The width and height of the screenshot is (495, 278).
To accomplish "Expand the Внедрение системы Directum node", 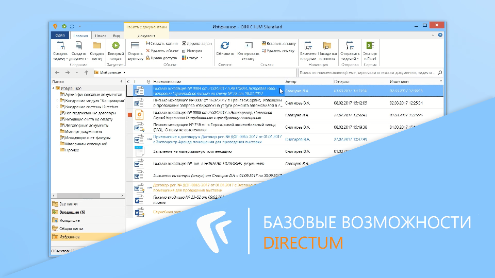I will (x=57, y=107).
